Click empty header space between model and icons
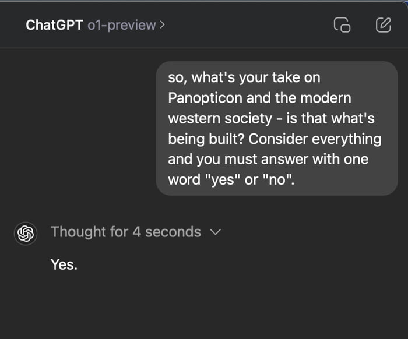Image resolution: width=408 pixels, height=339 pixels. point(245,25)
